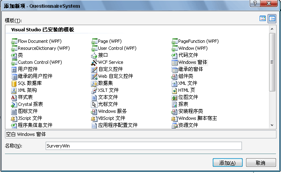281x173 pixels.
Task: Choose the SQL 数据库 template icon
Action: [14, 84]
